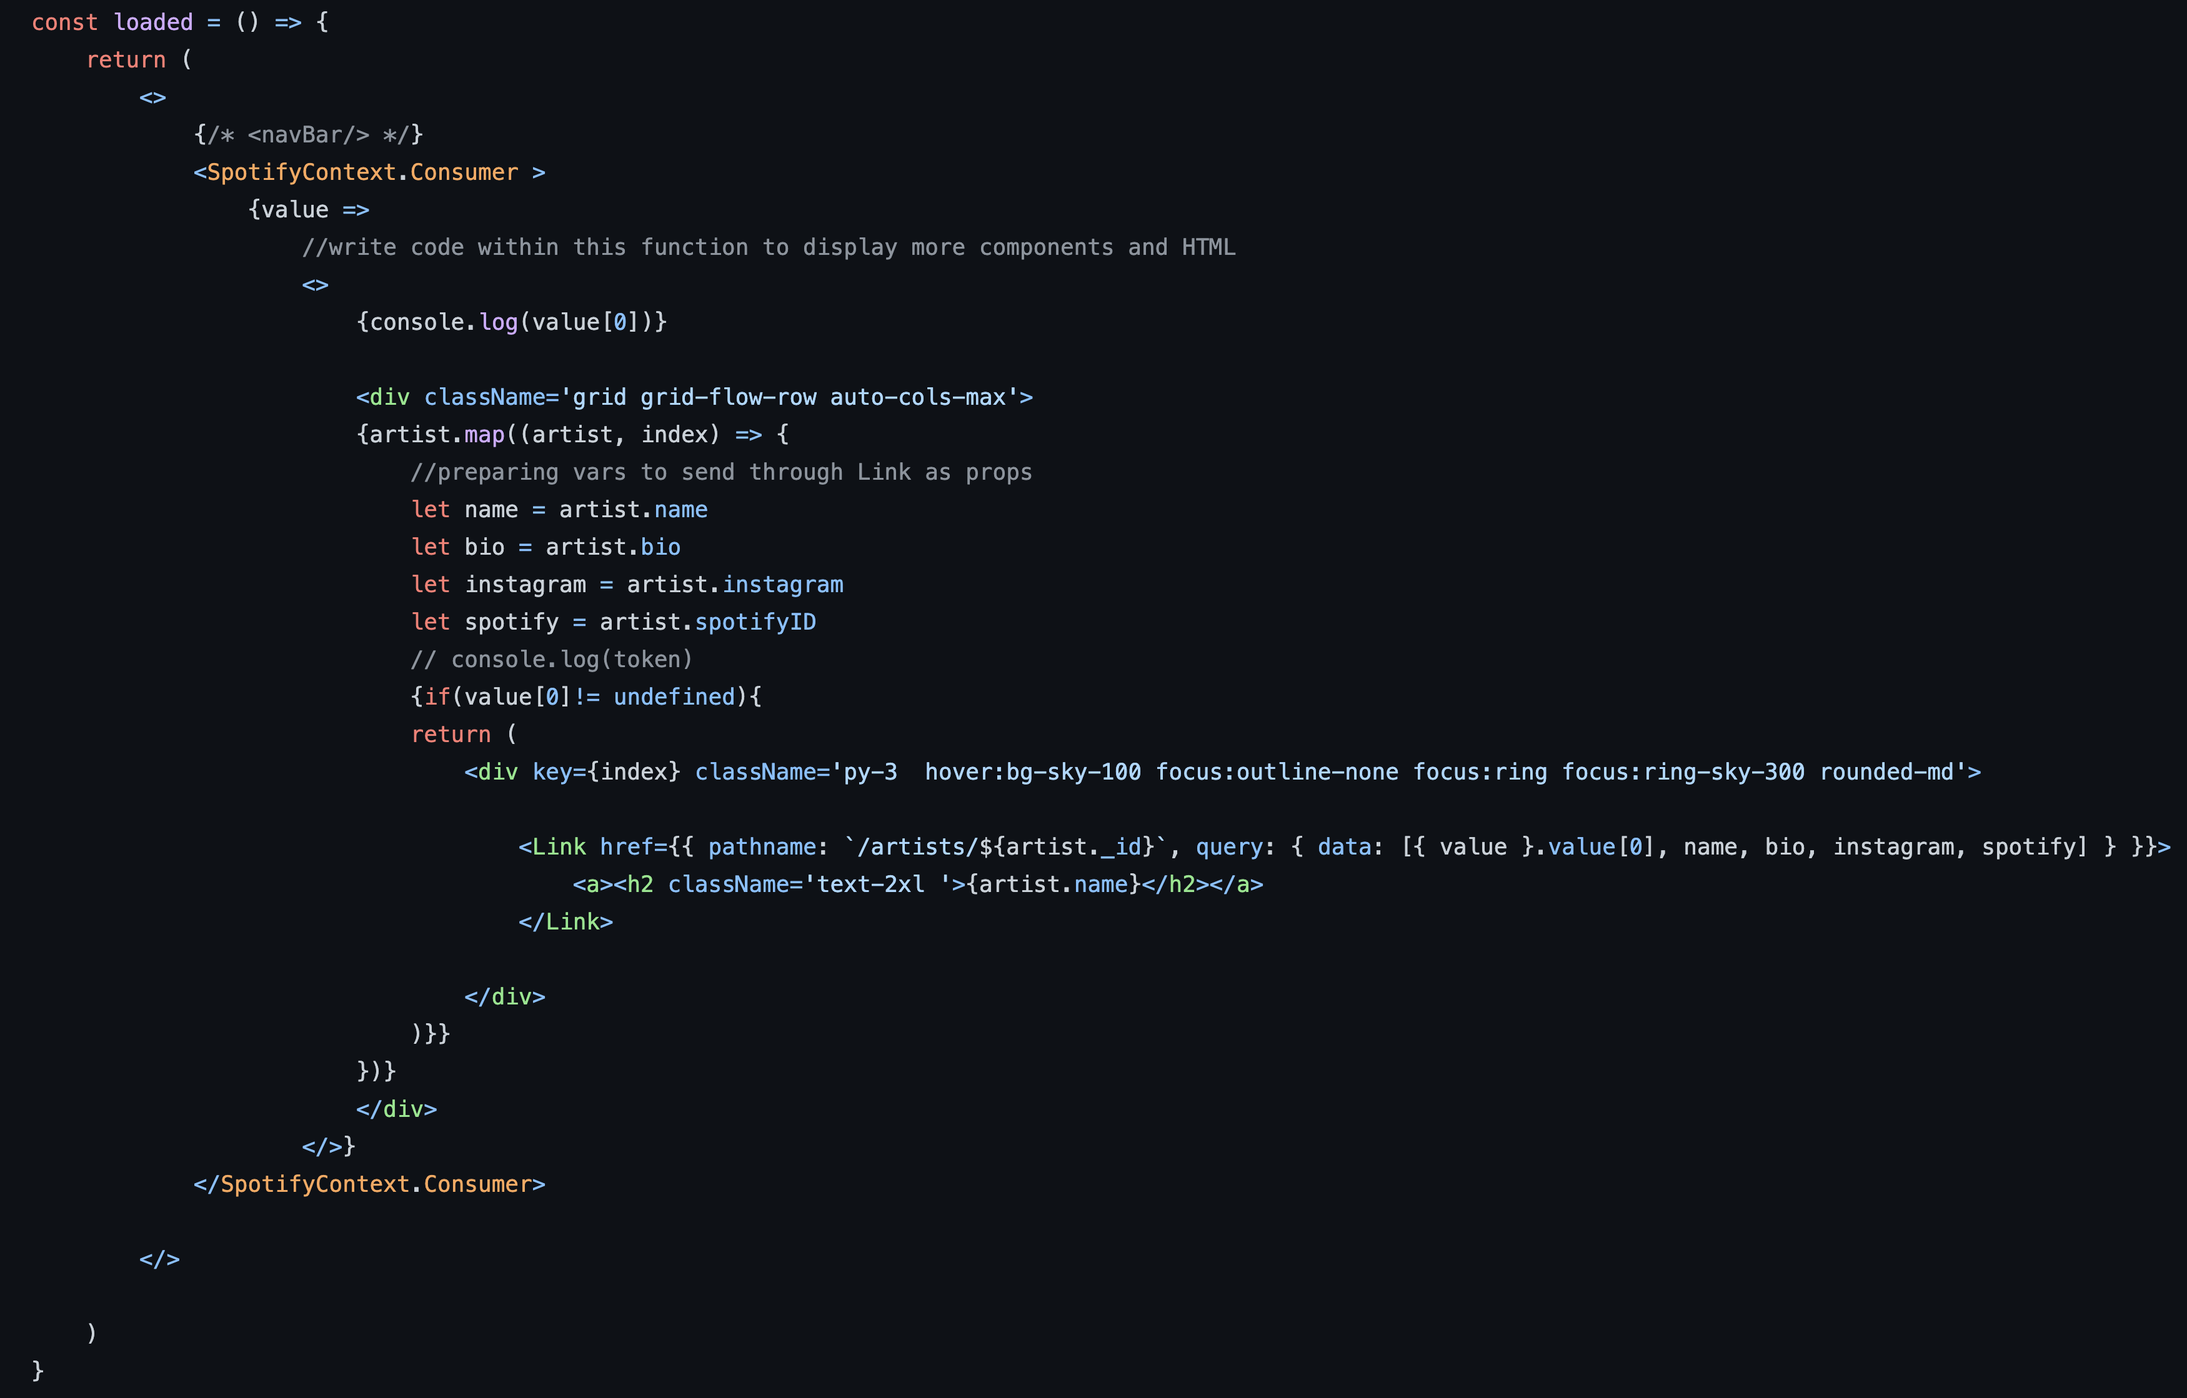Click the navBar comment line

point(308,134)
